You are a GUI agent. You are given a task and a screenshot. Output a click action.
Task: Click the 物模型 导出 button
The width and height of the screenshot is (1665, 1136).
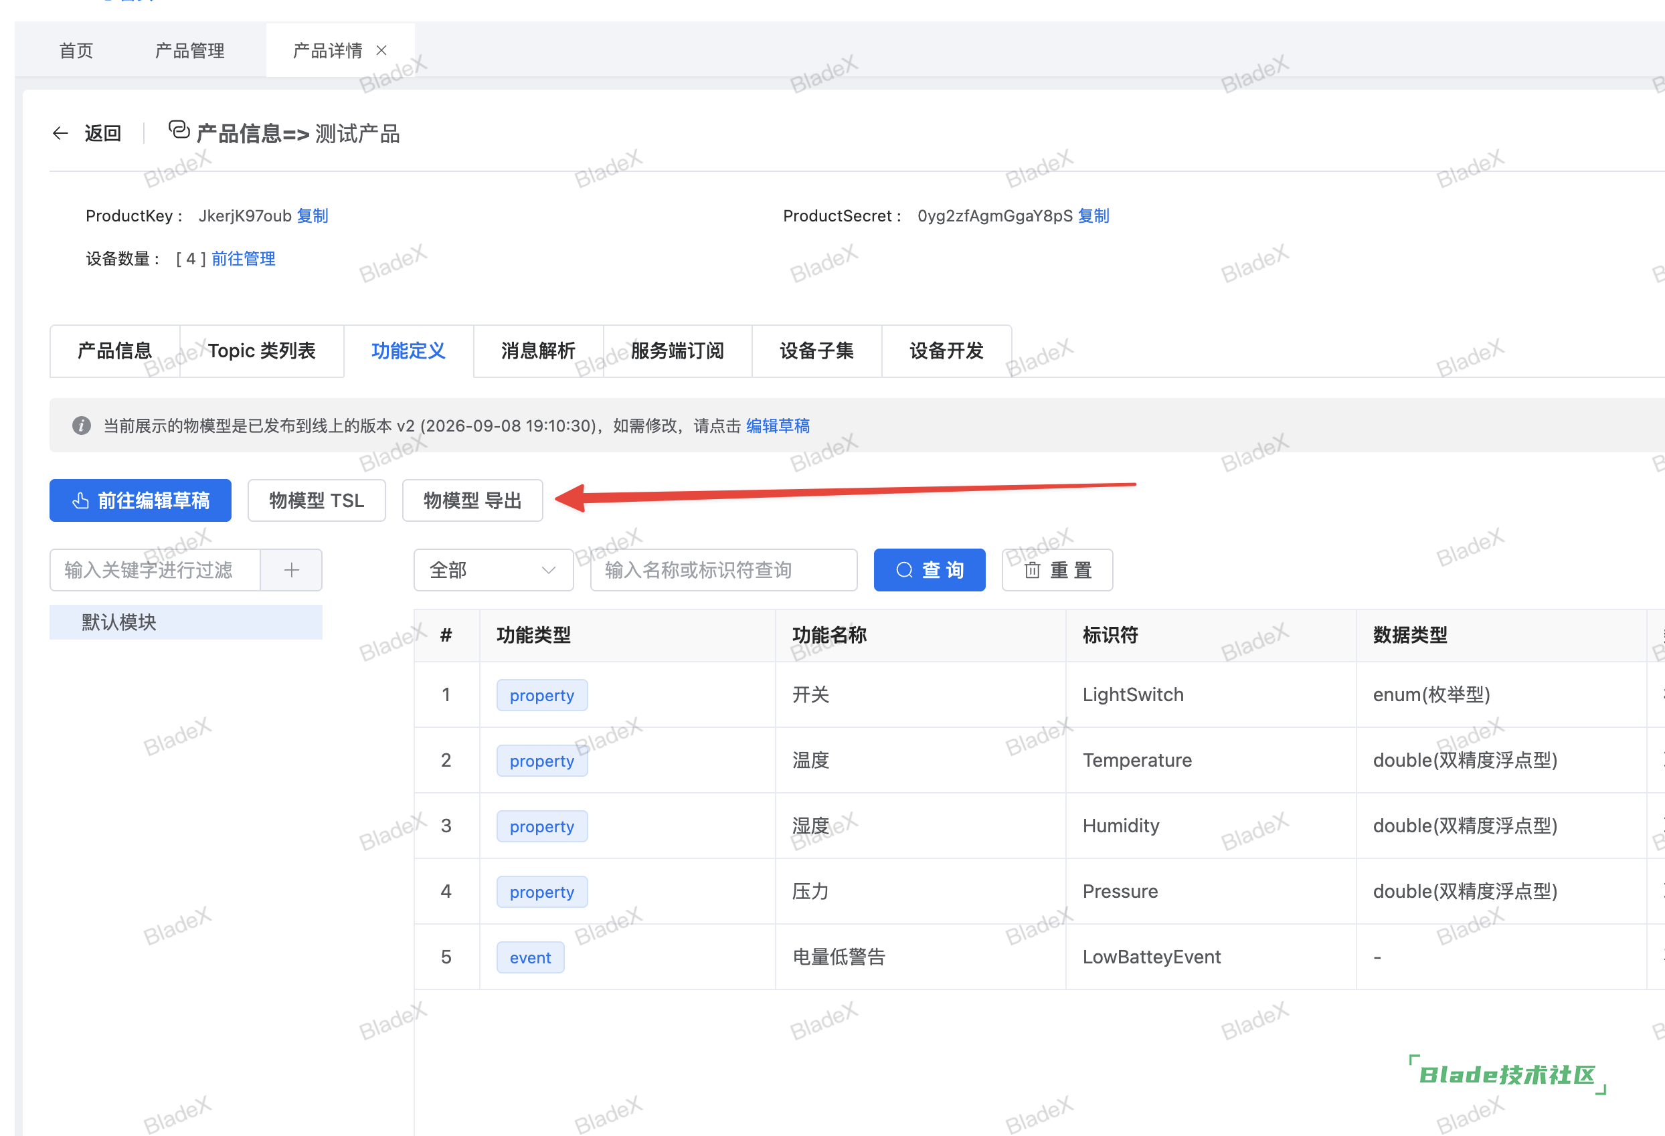(x=472, y=500)
